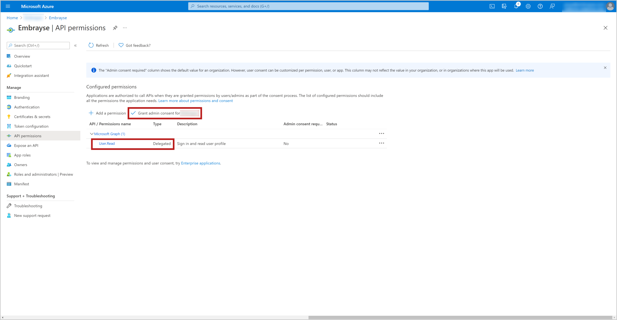Open the Azure portal hamburger menu
Viewport: 617px width, 320px height.
tap(8, 6)
